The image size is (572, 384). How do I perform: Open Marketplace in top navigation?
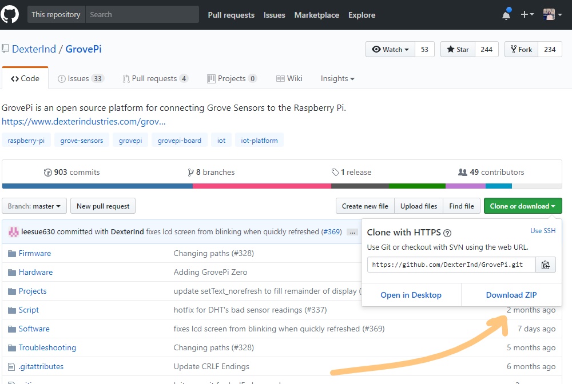(317, 15)
